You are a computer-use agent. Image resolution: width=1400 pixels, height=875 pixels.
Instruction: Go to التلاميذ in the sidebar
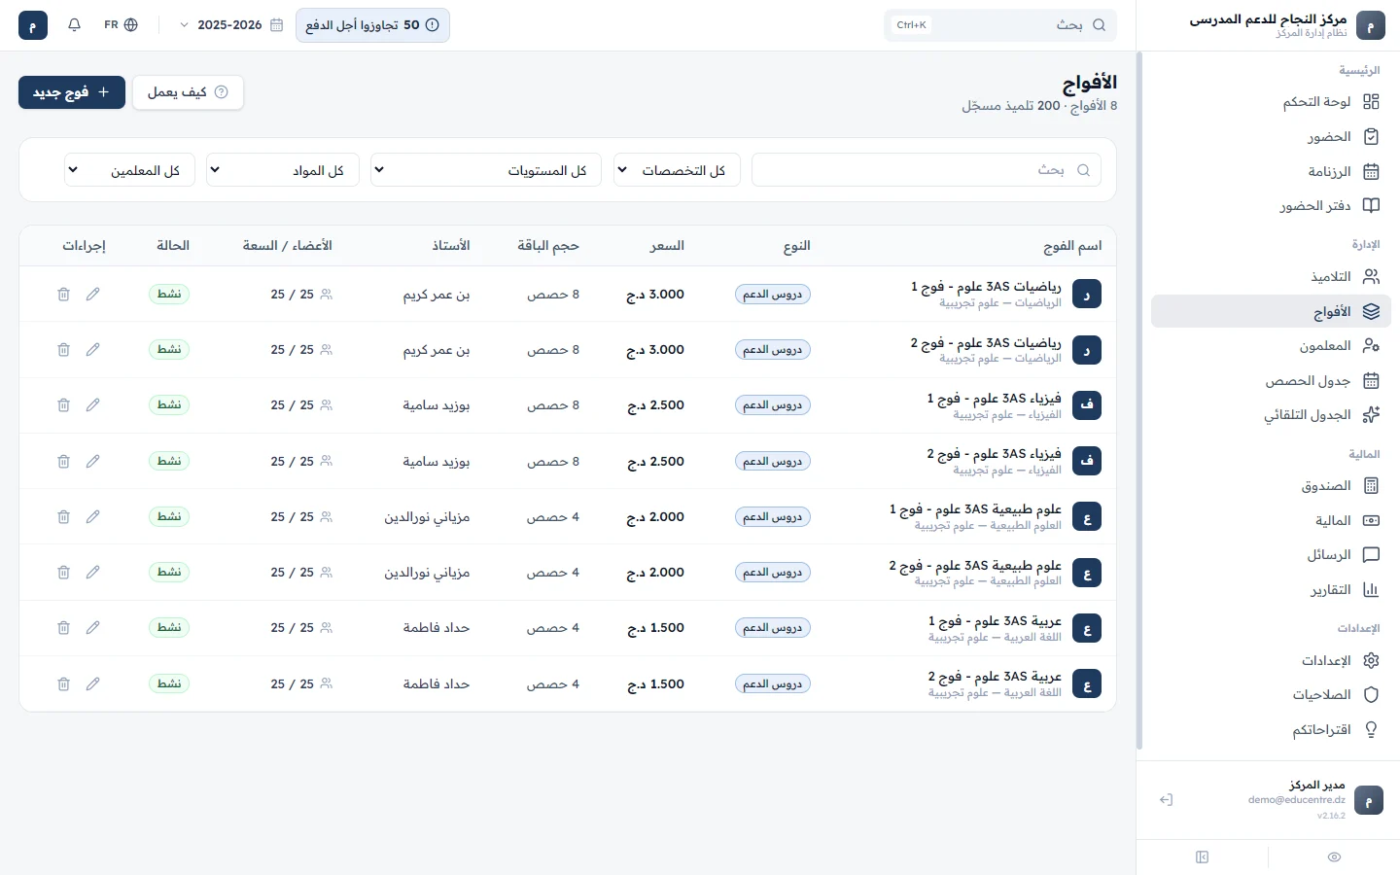1269,277
